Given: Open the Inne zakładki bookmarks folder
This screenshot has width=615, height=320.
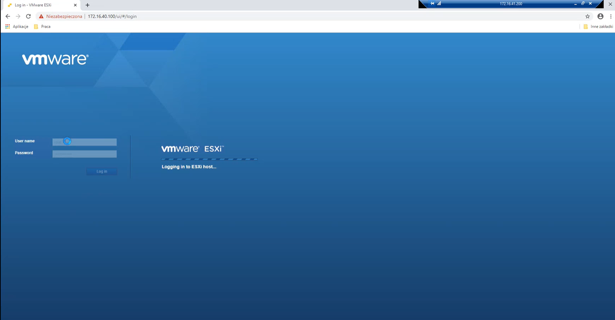Looking at the screenshot, I should pos(598,27).
